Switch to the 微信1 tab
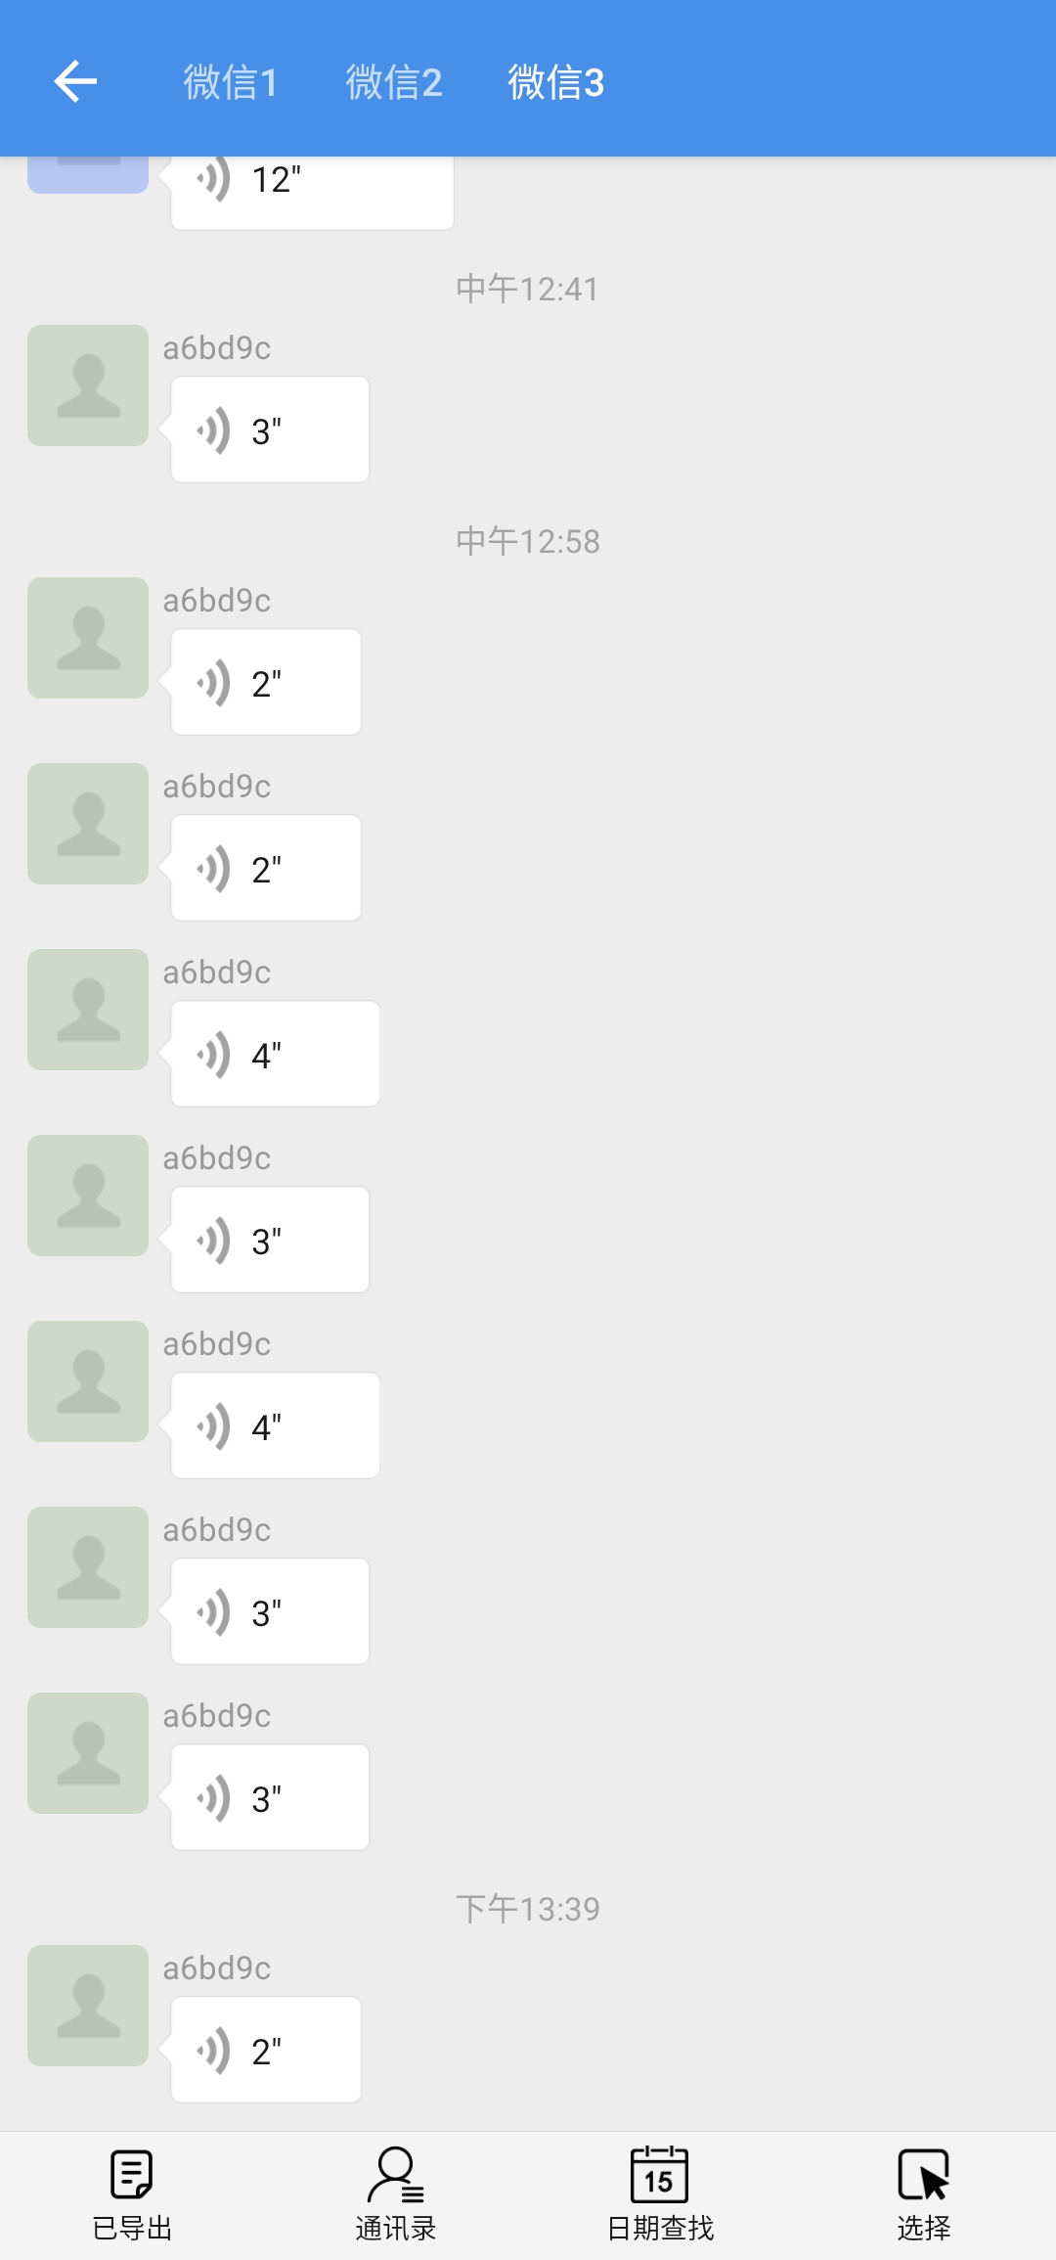 tap(231, 82)
